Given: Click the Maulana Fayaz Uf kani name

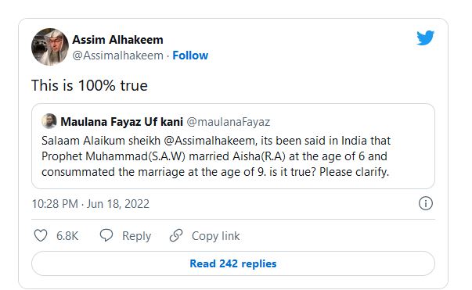Looking at the screenshot, I should [x=121, y=122].
